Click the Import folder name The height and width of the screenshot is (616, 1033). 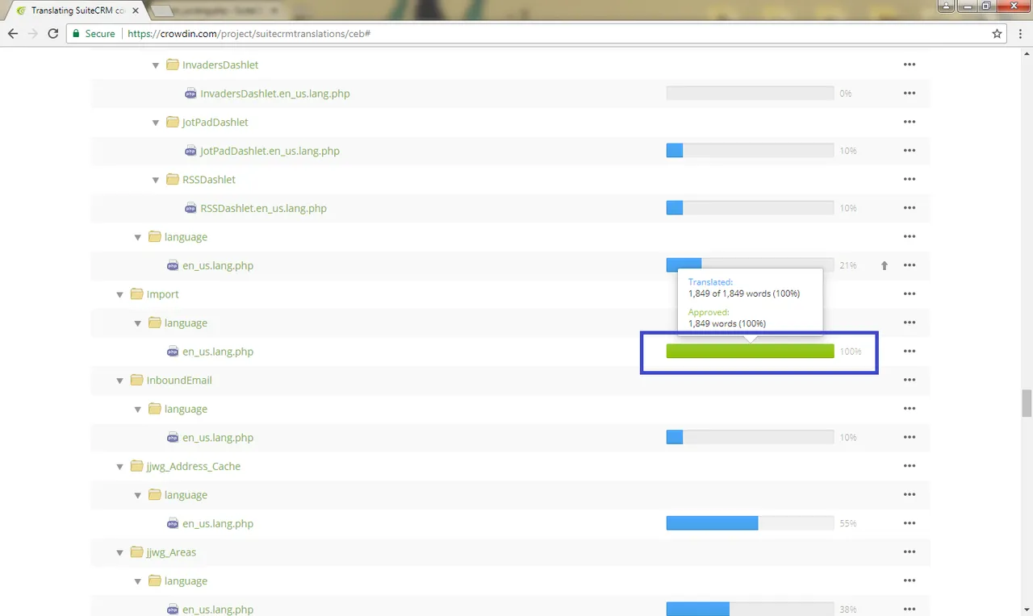pos(162,294)
